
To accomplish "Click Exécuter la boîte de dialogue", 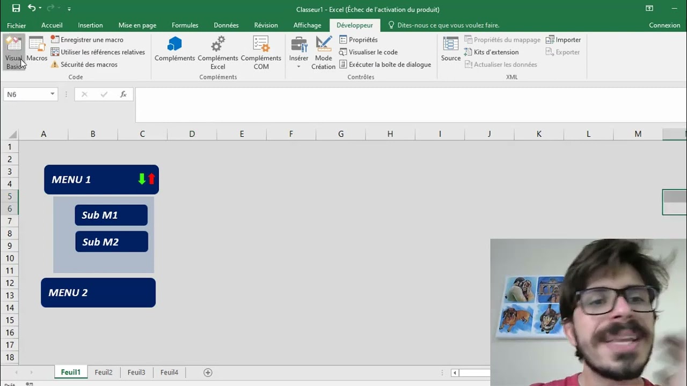I will click(385, 64).
